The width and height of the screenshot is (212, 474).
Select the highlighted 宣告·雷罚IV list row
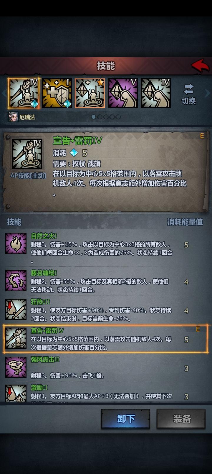point(106,339)
